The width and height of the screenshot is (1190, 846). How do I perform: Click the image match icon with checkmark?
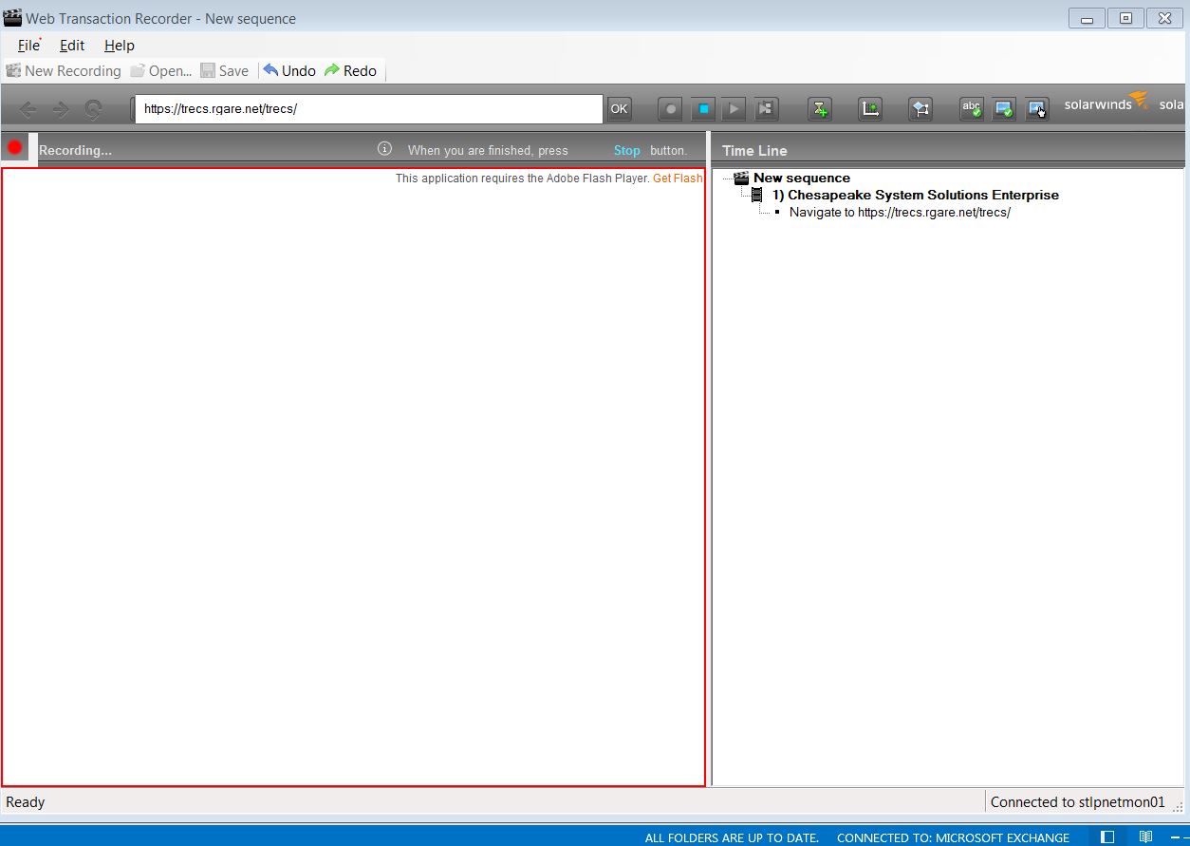[1004, 109]
